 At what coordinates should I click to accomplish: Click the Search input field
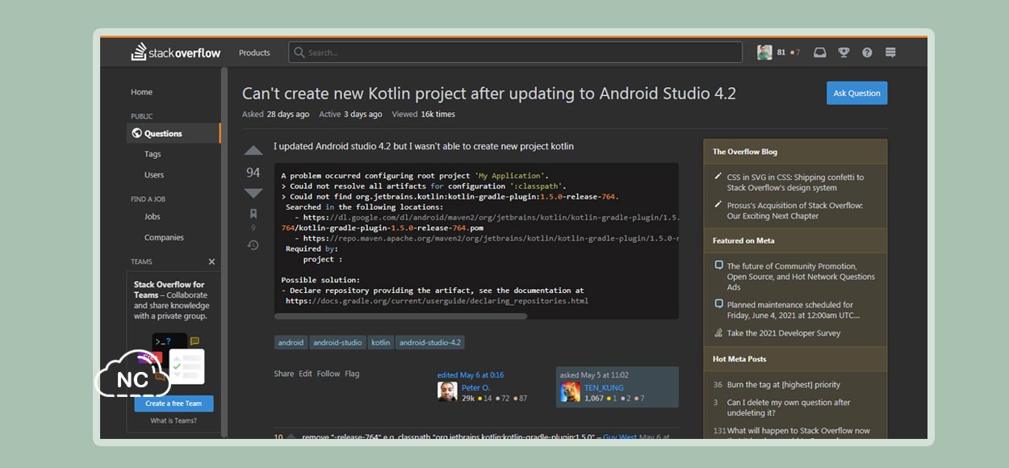point(515,52)
